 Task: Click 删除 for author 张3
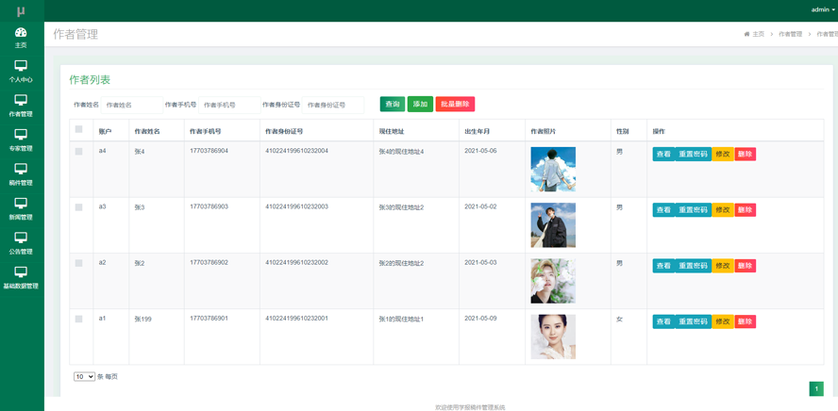click(745, 210)
